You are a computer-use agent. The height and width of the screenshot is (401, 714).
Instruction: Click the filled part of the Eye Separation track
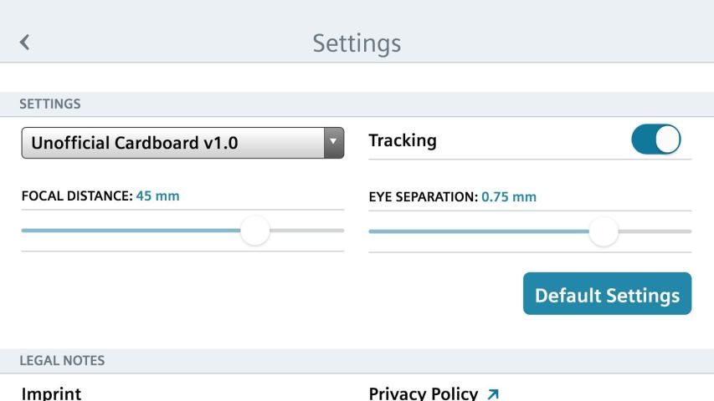click(477, 231)
